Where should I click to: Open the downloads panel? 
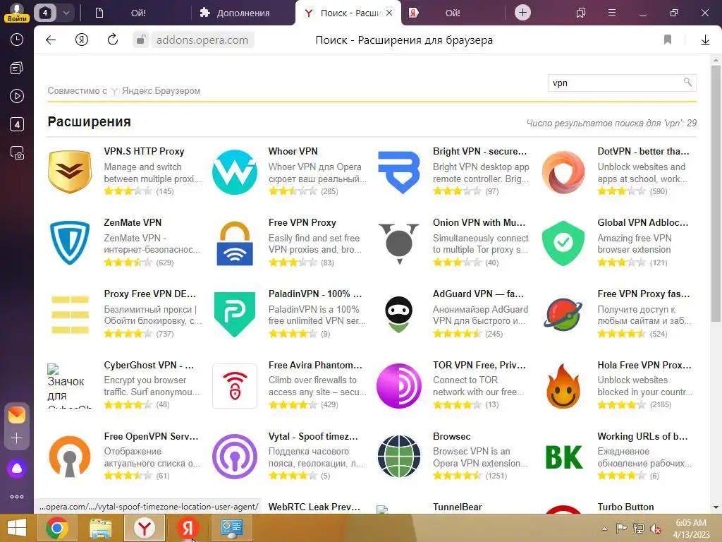705,40
